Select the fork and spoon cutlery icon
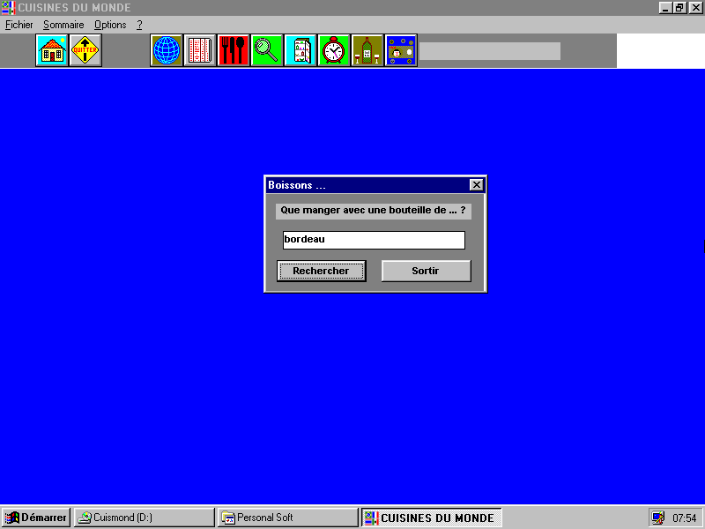This screenshot has height=529, width=705. (234, 50)
